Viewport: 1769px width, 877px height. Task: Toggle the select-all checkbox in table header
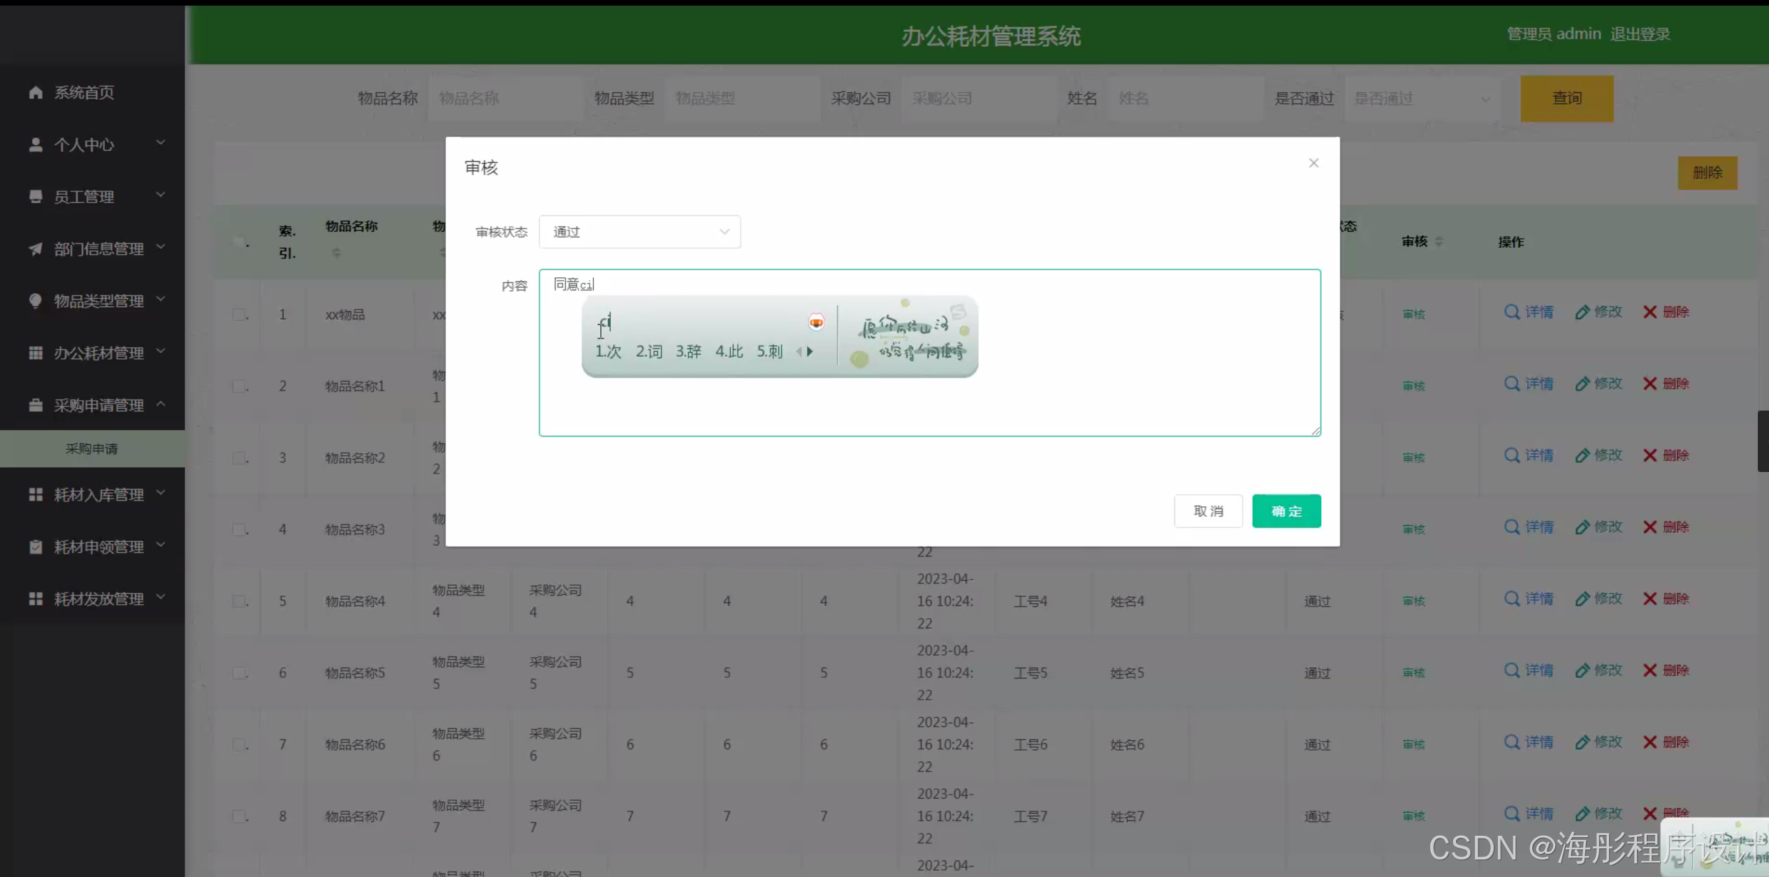tap(240, 242)
